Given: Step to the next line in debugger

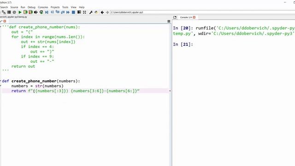Looking at the screenshot, I should (x=52, y=12).
